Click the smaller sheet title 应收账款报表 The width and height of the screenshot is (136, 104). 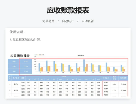coord(20,56)
